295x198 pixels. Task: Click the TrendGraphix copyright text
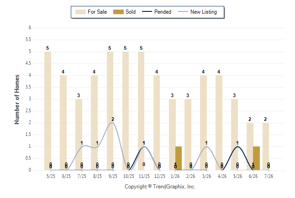(x=160, y=187)
